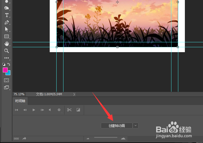Viewport: 203px width, 143px height.
Task: Click top-right transform corner handle
Action: tap(178, 2)
